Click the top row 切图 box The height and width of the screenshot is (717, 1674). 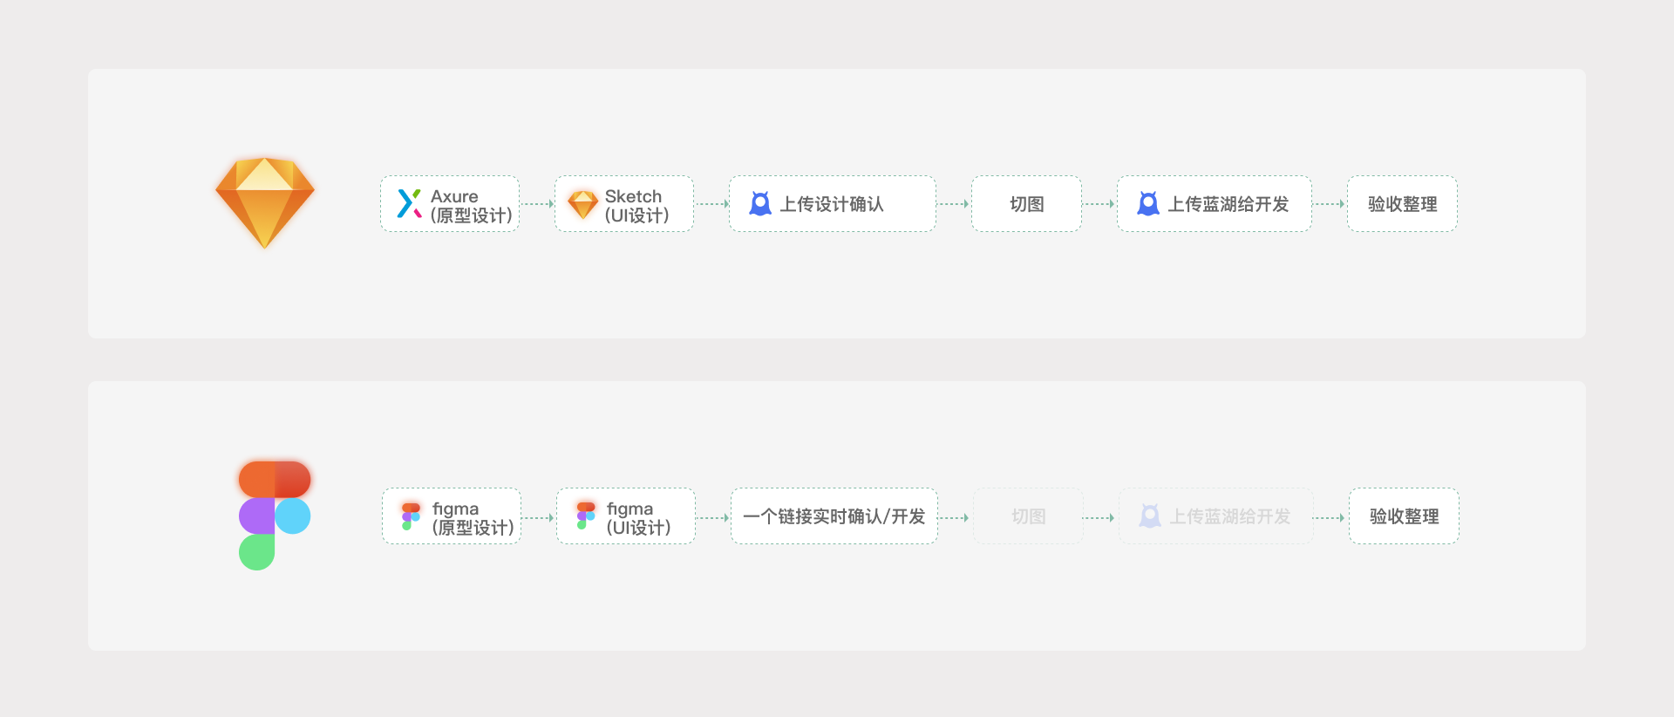point(1026,204)
